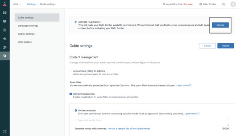Click the Guide settings breadcrumb text
This screenshot has width=239, height=136.
tap(48, 4)
